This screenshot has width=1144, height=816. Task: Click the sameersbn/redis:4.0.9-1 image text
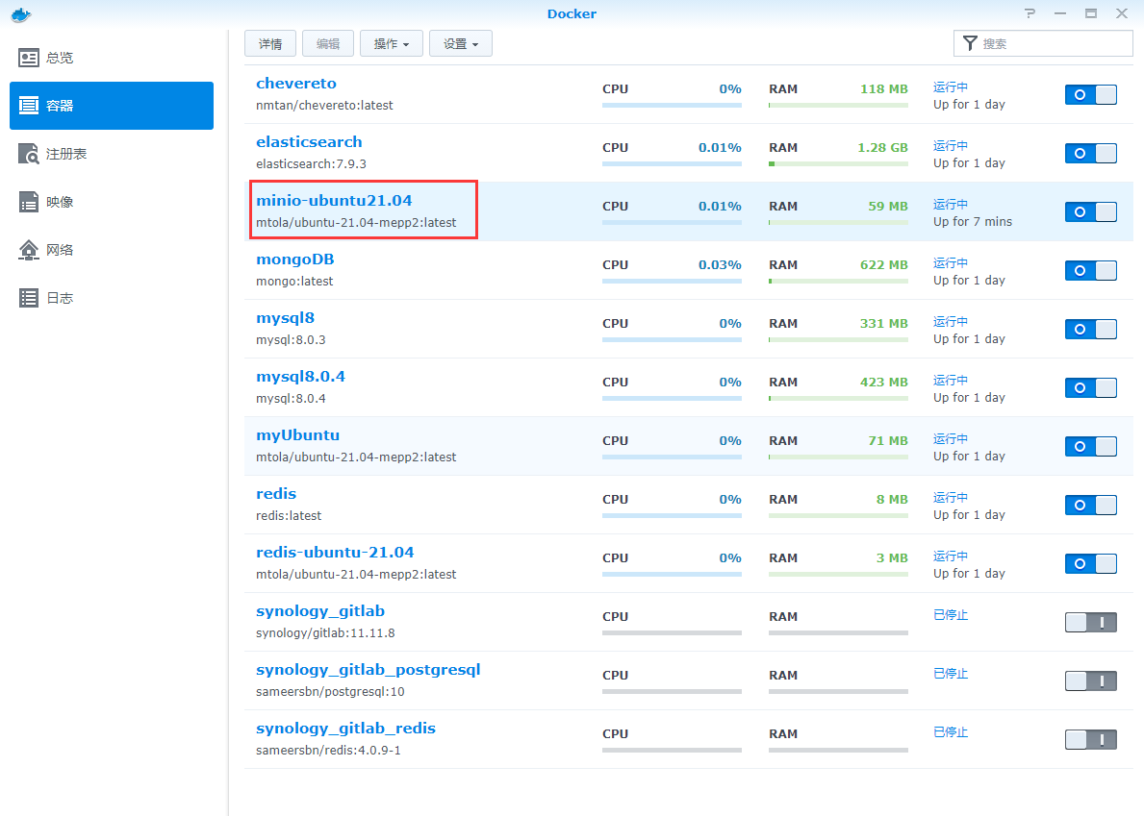328,751
